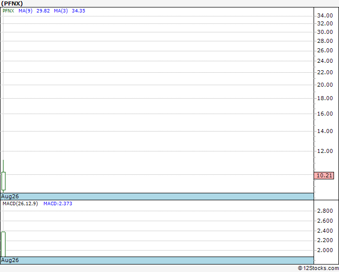Click the 26.00 price axis label
Viewport: 339px width, 272px height.
(325, 50)
